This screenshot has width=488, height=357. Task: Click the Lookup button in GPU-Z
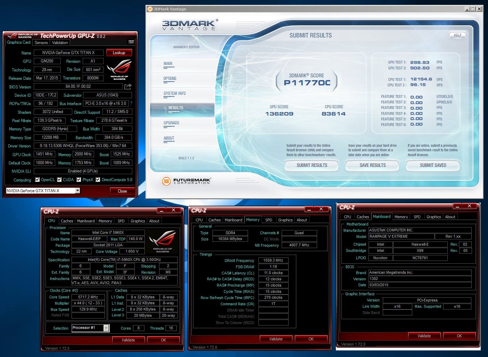pos(119,53)
